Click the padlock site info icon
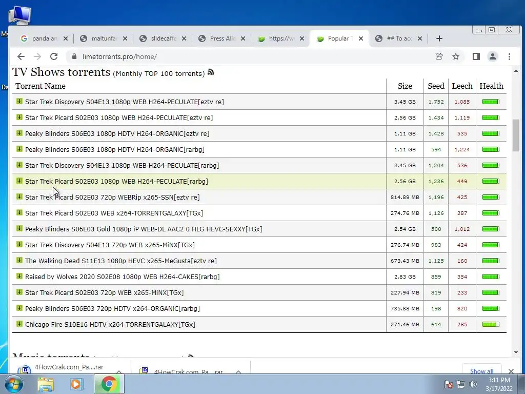525x394 pixels. (74, 56)
